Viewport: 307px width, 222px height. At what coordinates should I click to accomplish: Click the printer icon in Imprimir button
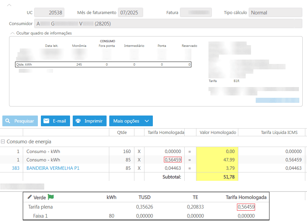78,121
